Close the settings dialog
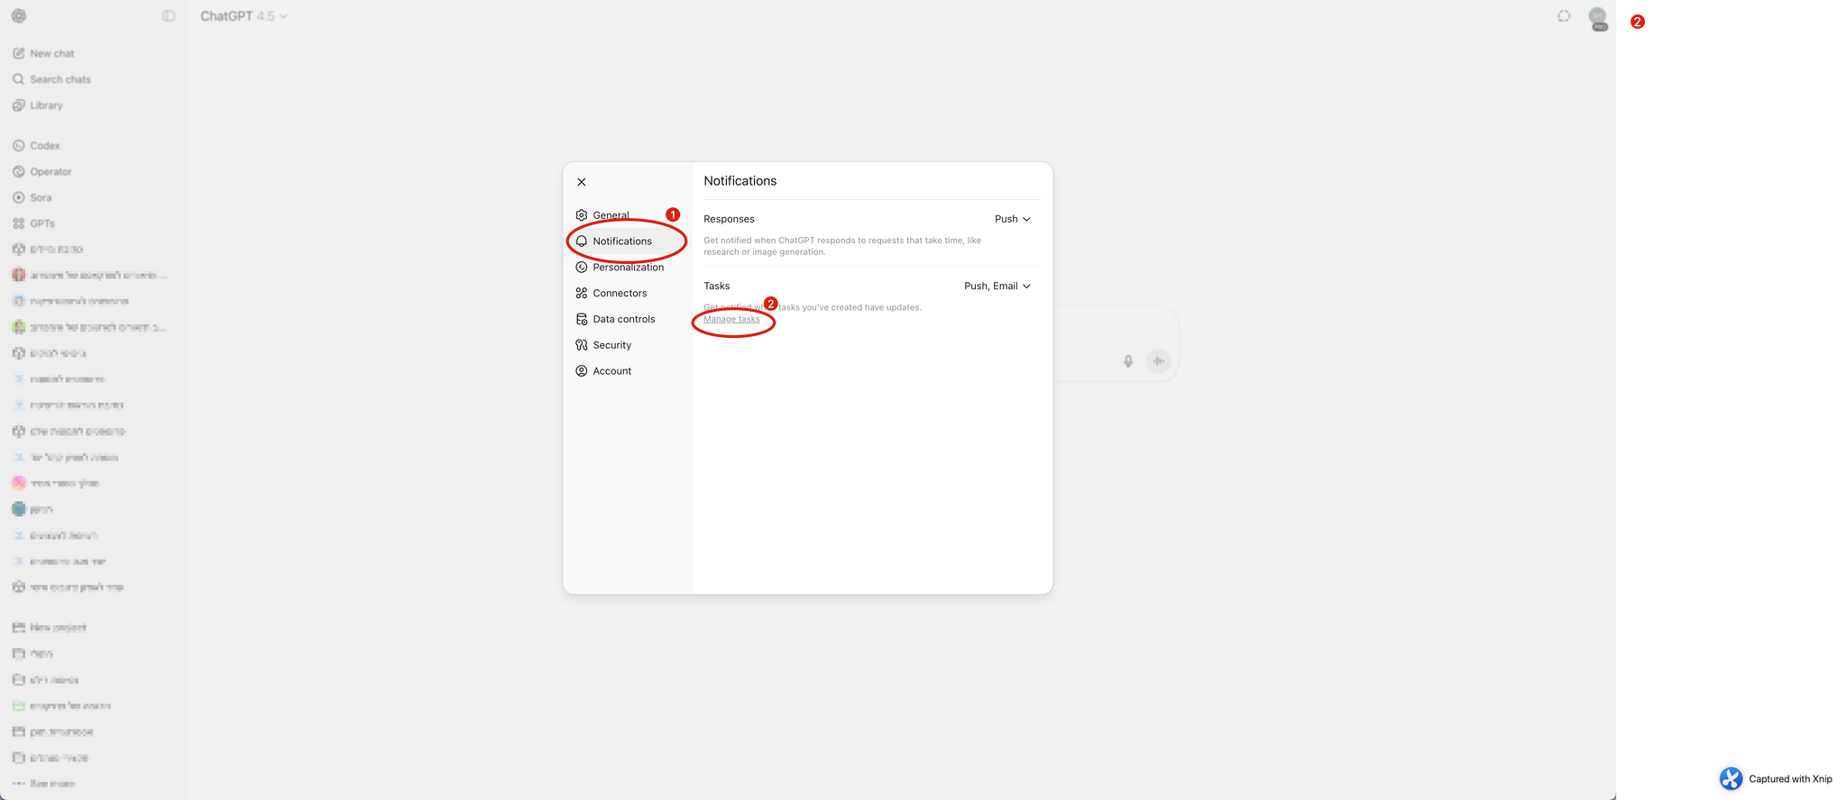 pos(582,182)
